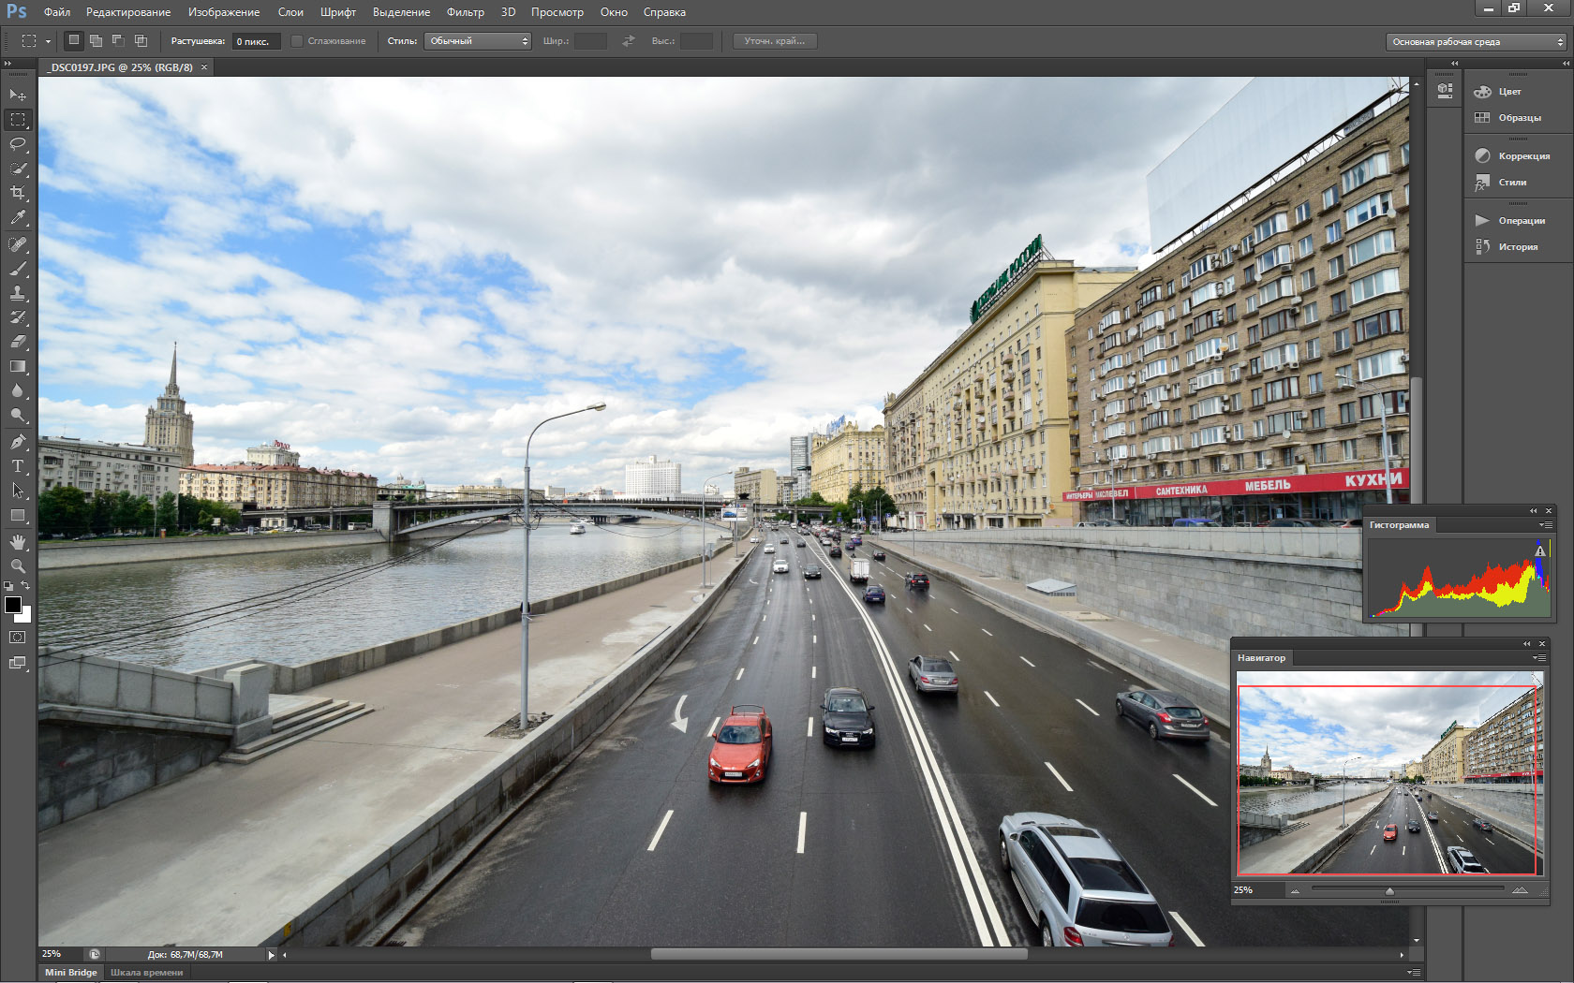Select the Gradient tool

pyautogui.click(x=18, y=366)
